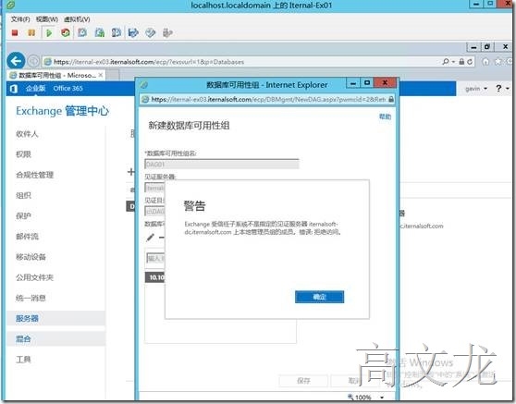This screenshot has height=404, width=516.
Task: Open the 虚拟机(V) menu
Action: 77,19
